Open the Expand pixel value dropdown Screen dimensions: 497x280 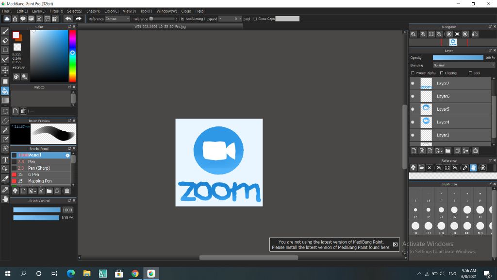click(x=231, y=19)
